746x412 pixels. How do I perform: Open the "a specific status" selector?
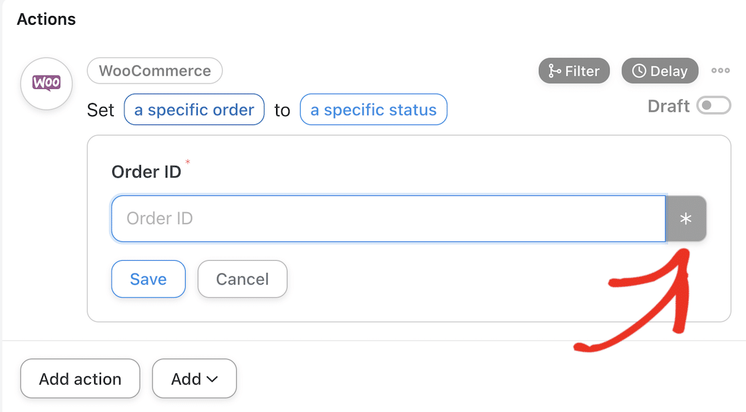[x=373, y=110]
